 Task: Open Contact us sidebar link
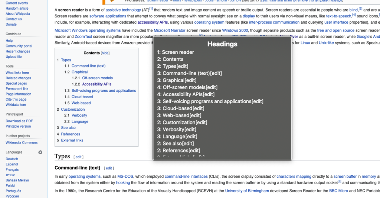[14, 19]
